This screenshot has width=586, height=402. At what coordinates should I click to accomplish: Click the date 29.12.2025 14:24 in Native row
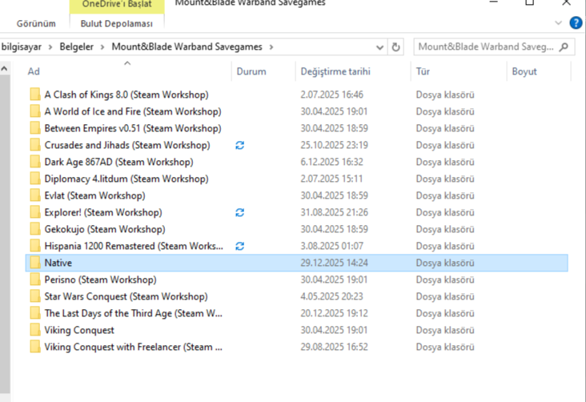click(x=334, y=263)
